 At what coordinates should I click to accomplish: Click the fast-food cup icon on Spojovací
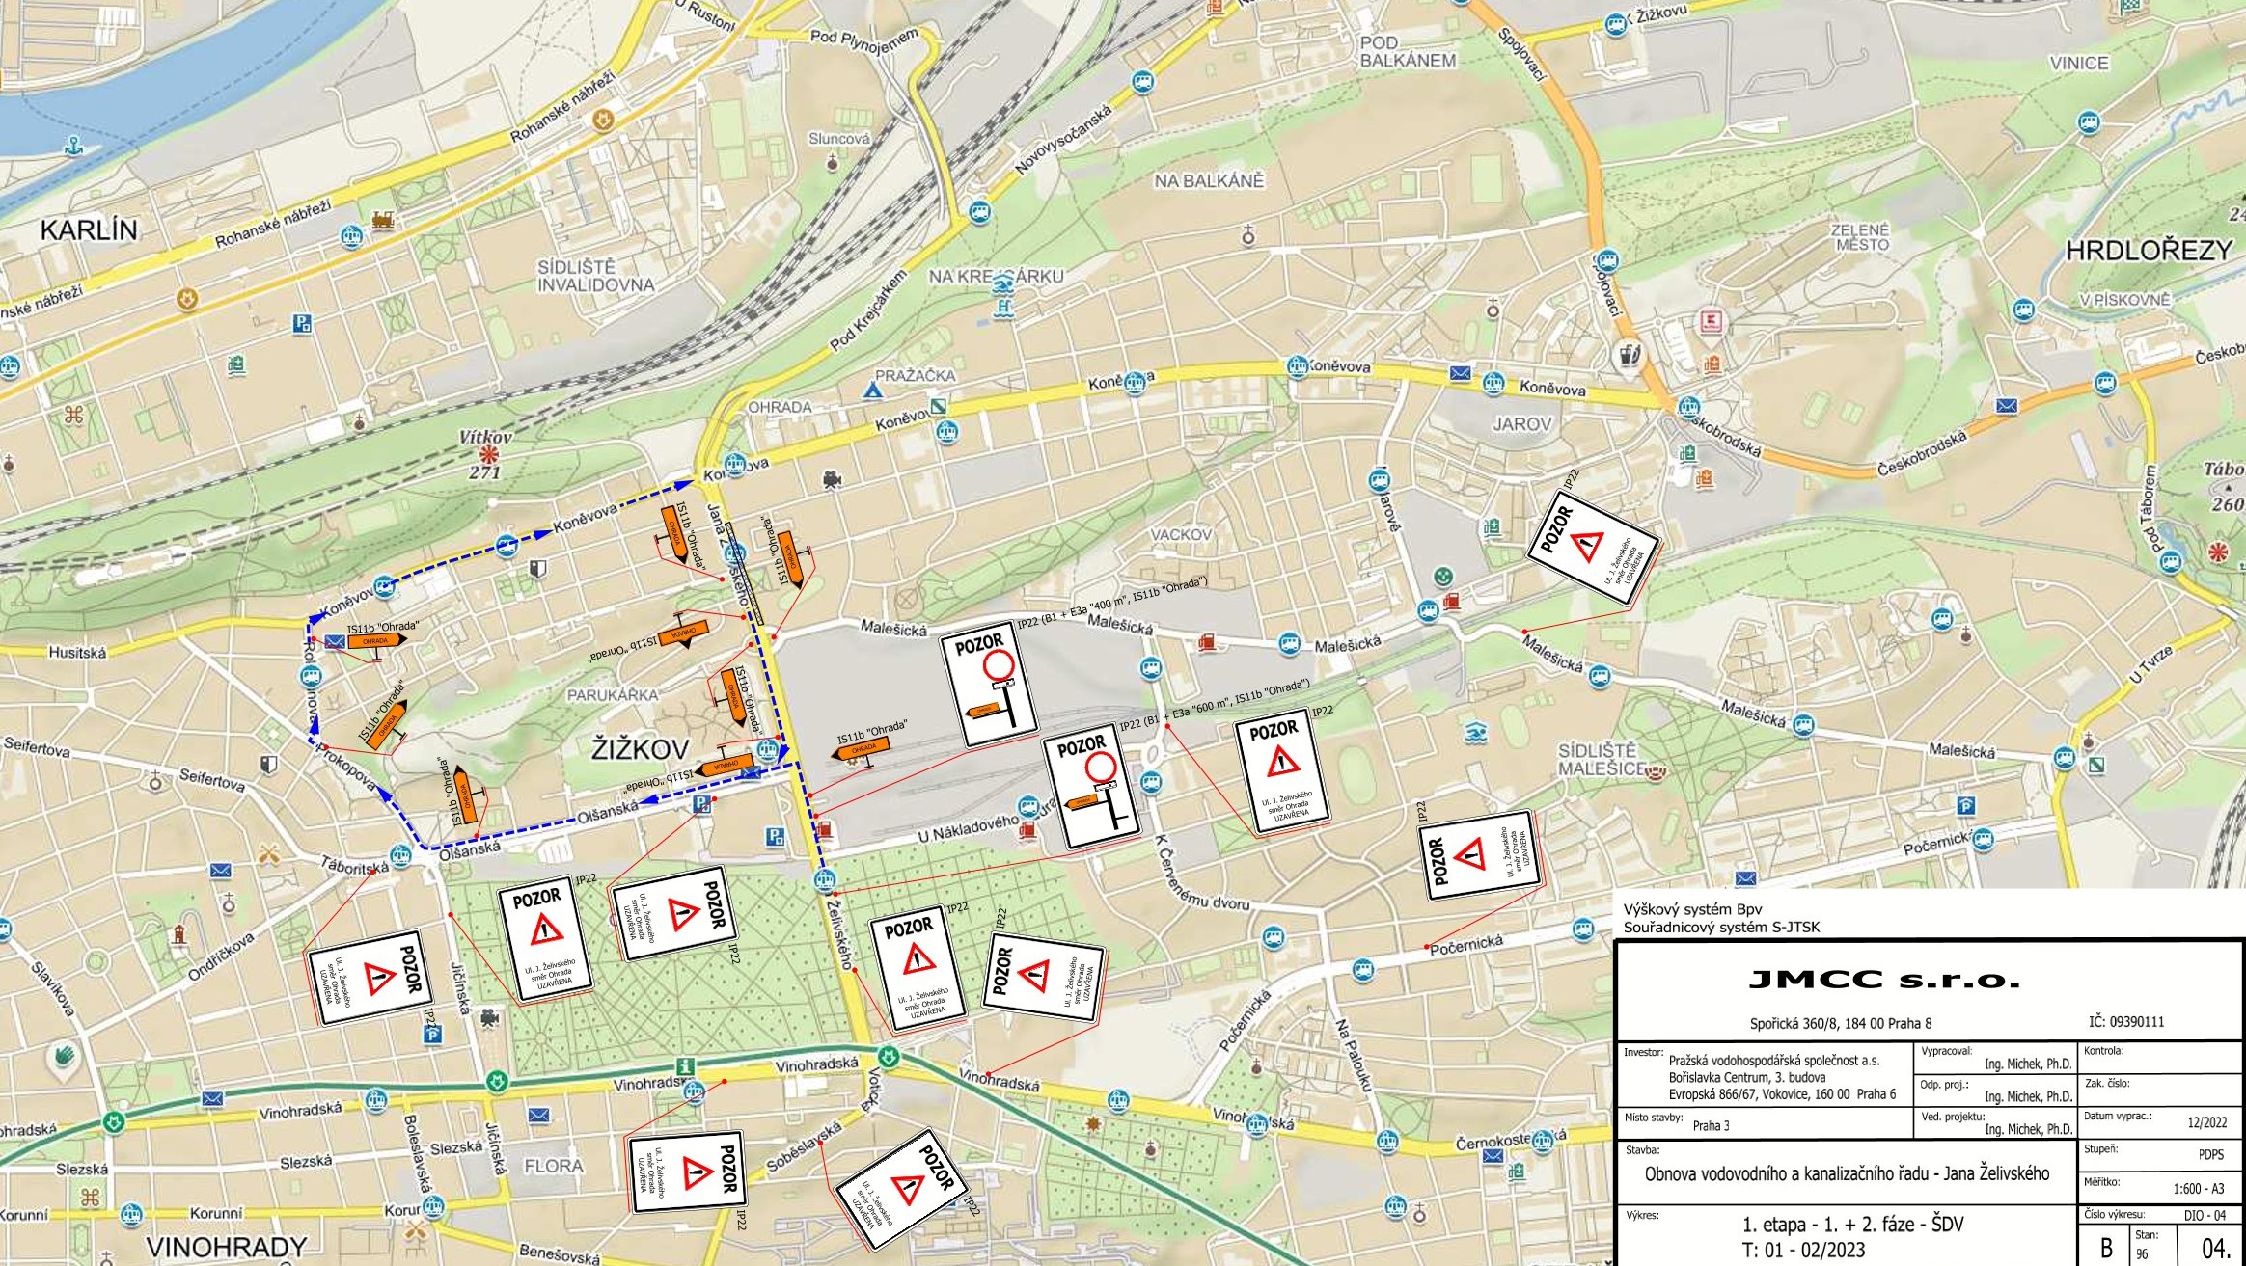tap(1630, 354)
